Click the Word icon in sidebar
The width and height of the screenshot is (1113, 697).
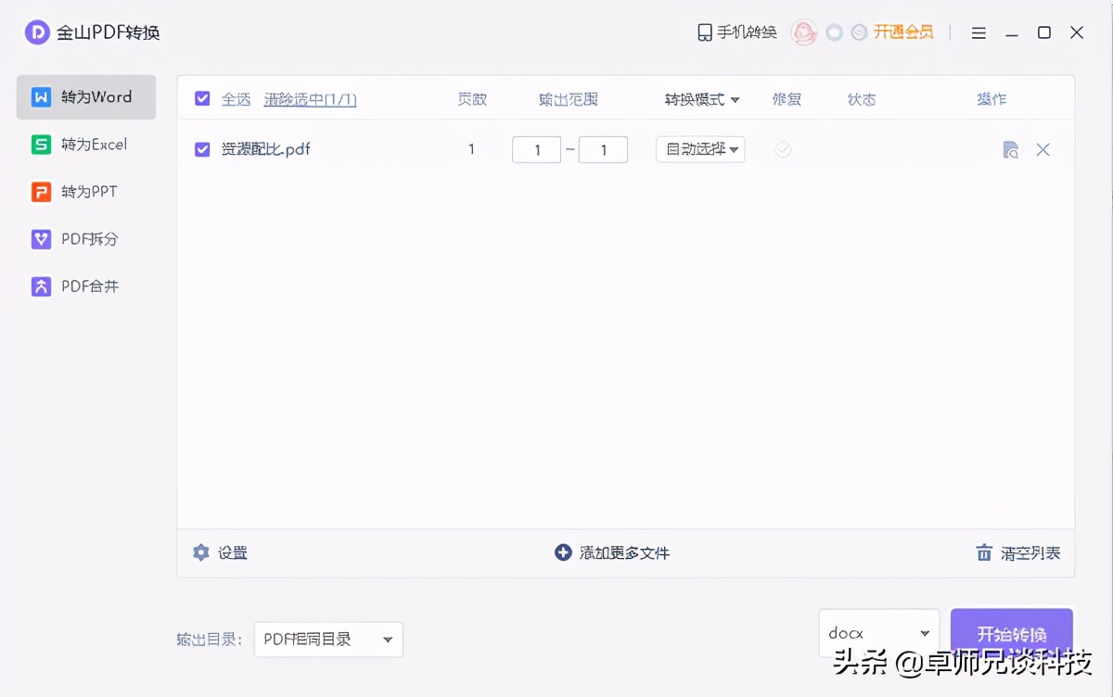[41, 97]
